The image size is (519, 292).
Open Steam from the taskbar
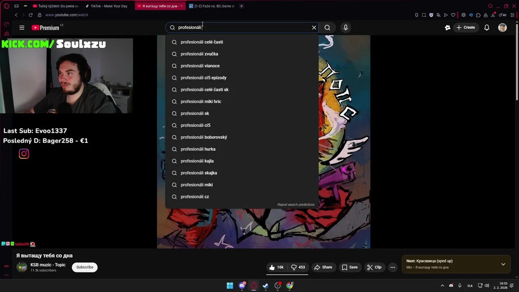point(266,286)
